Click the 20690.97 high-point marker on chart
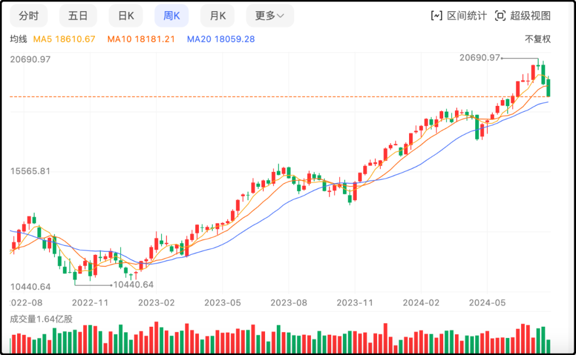The width and height of the screenshot is (576, 355). coord(480,57)
